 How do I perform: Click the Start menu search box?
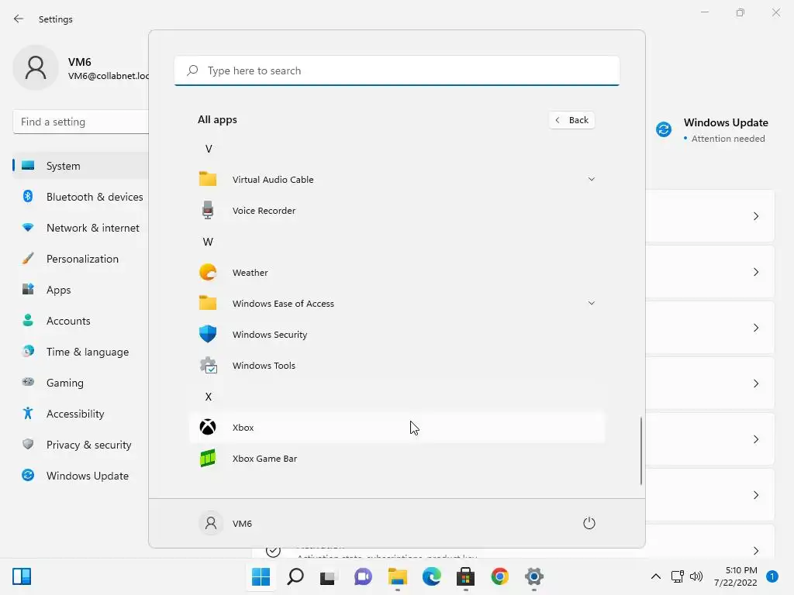pos(397,71)
